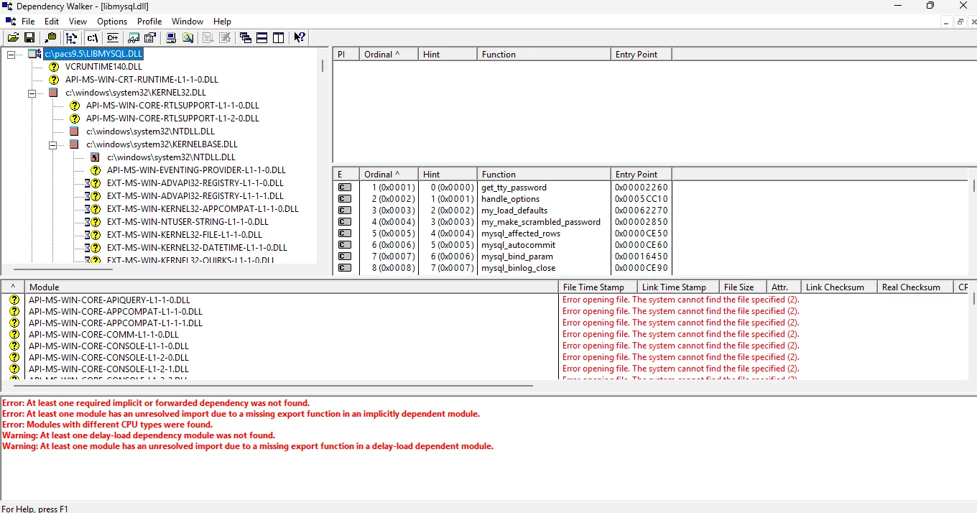
Task: Open module in external viewer (glasses icon)
Action: pos(134,38)
